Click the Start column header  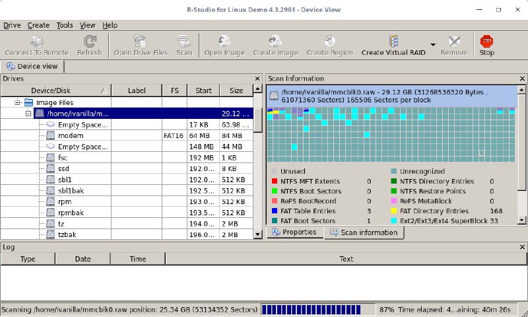tap(203, 90)
